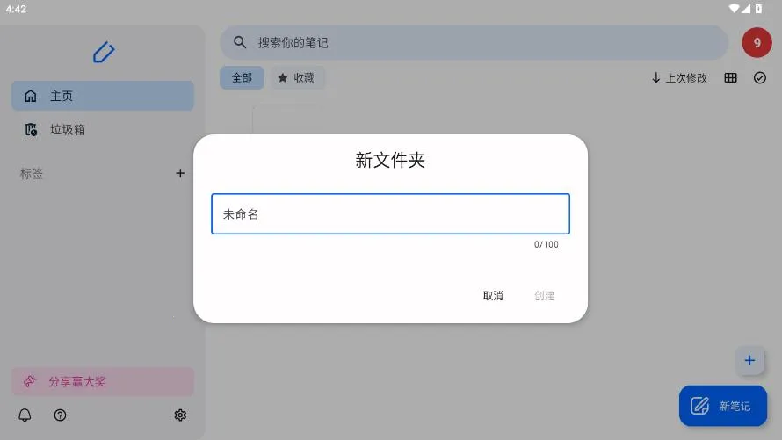Click the 创建 button

(x=545, y=296)
